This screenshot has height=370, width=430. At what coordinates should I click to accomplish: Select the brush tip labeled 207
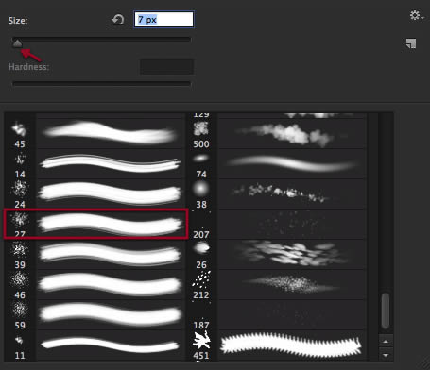(x=201, y=224)
